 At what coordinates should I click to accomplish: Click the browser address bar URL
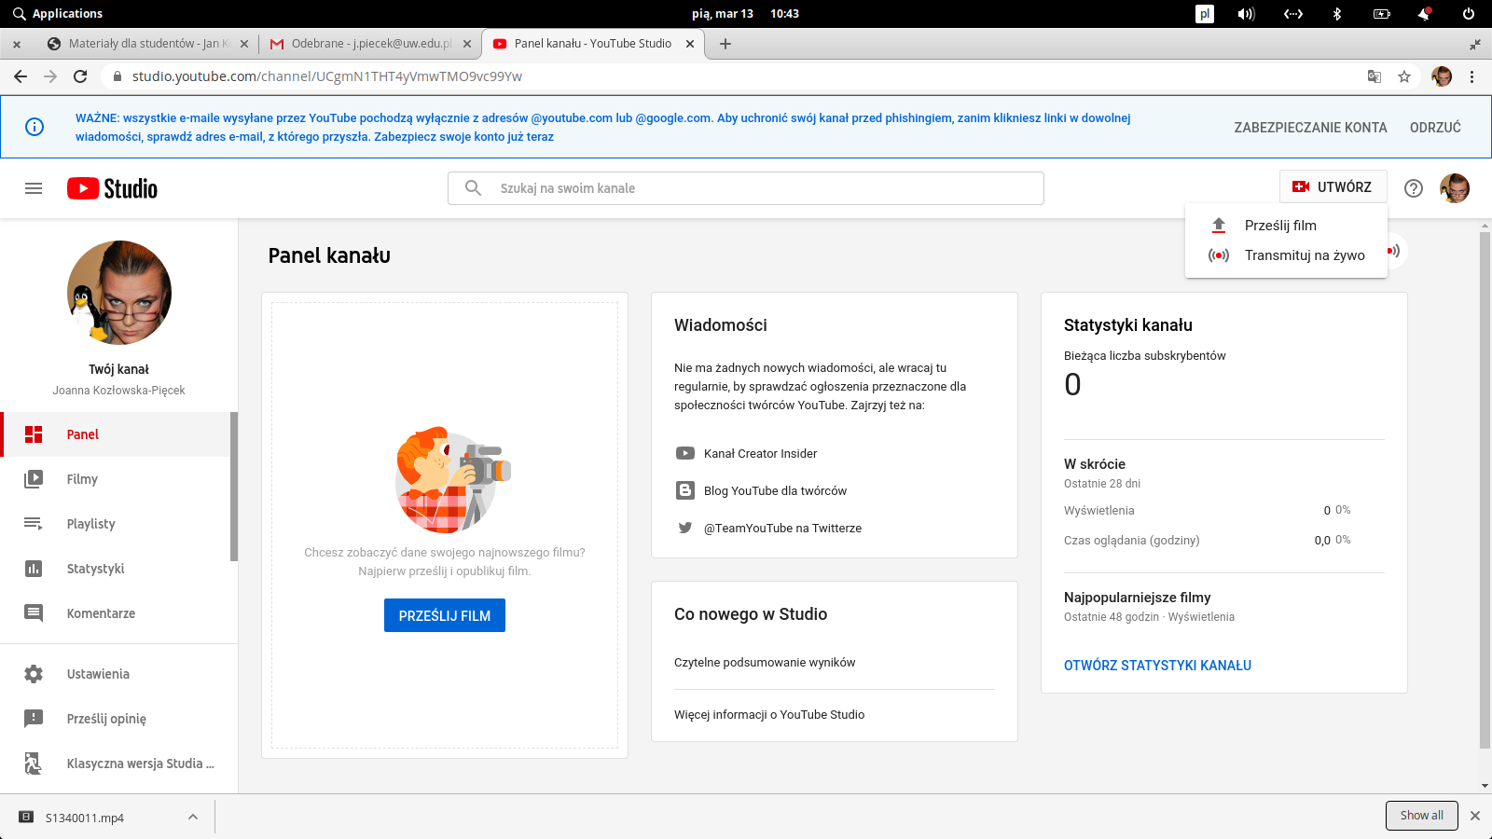326,76
